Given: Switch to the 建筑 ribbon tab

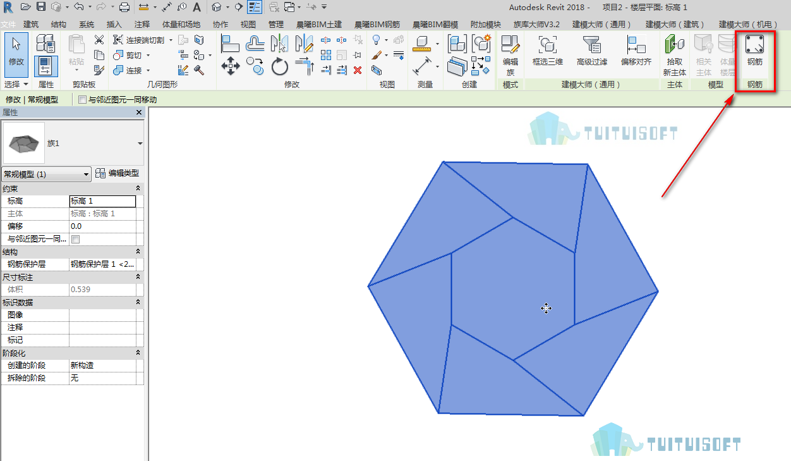Looking at the screenshot, I should point(31,25).
